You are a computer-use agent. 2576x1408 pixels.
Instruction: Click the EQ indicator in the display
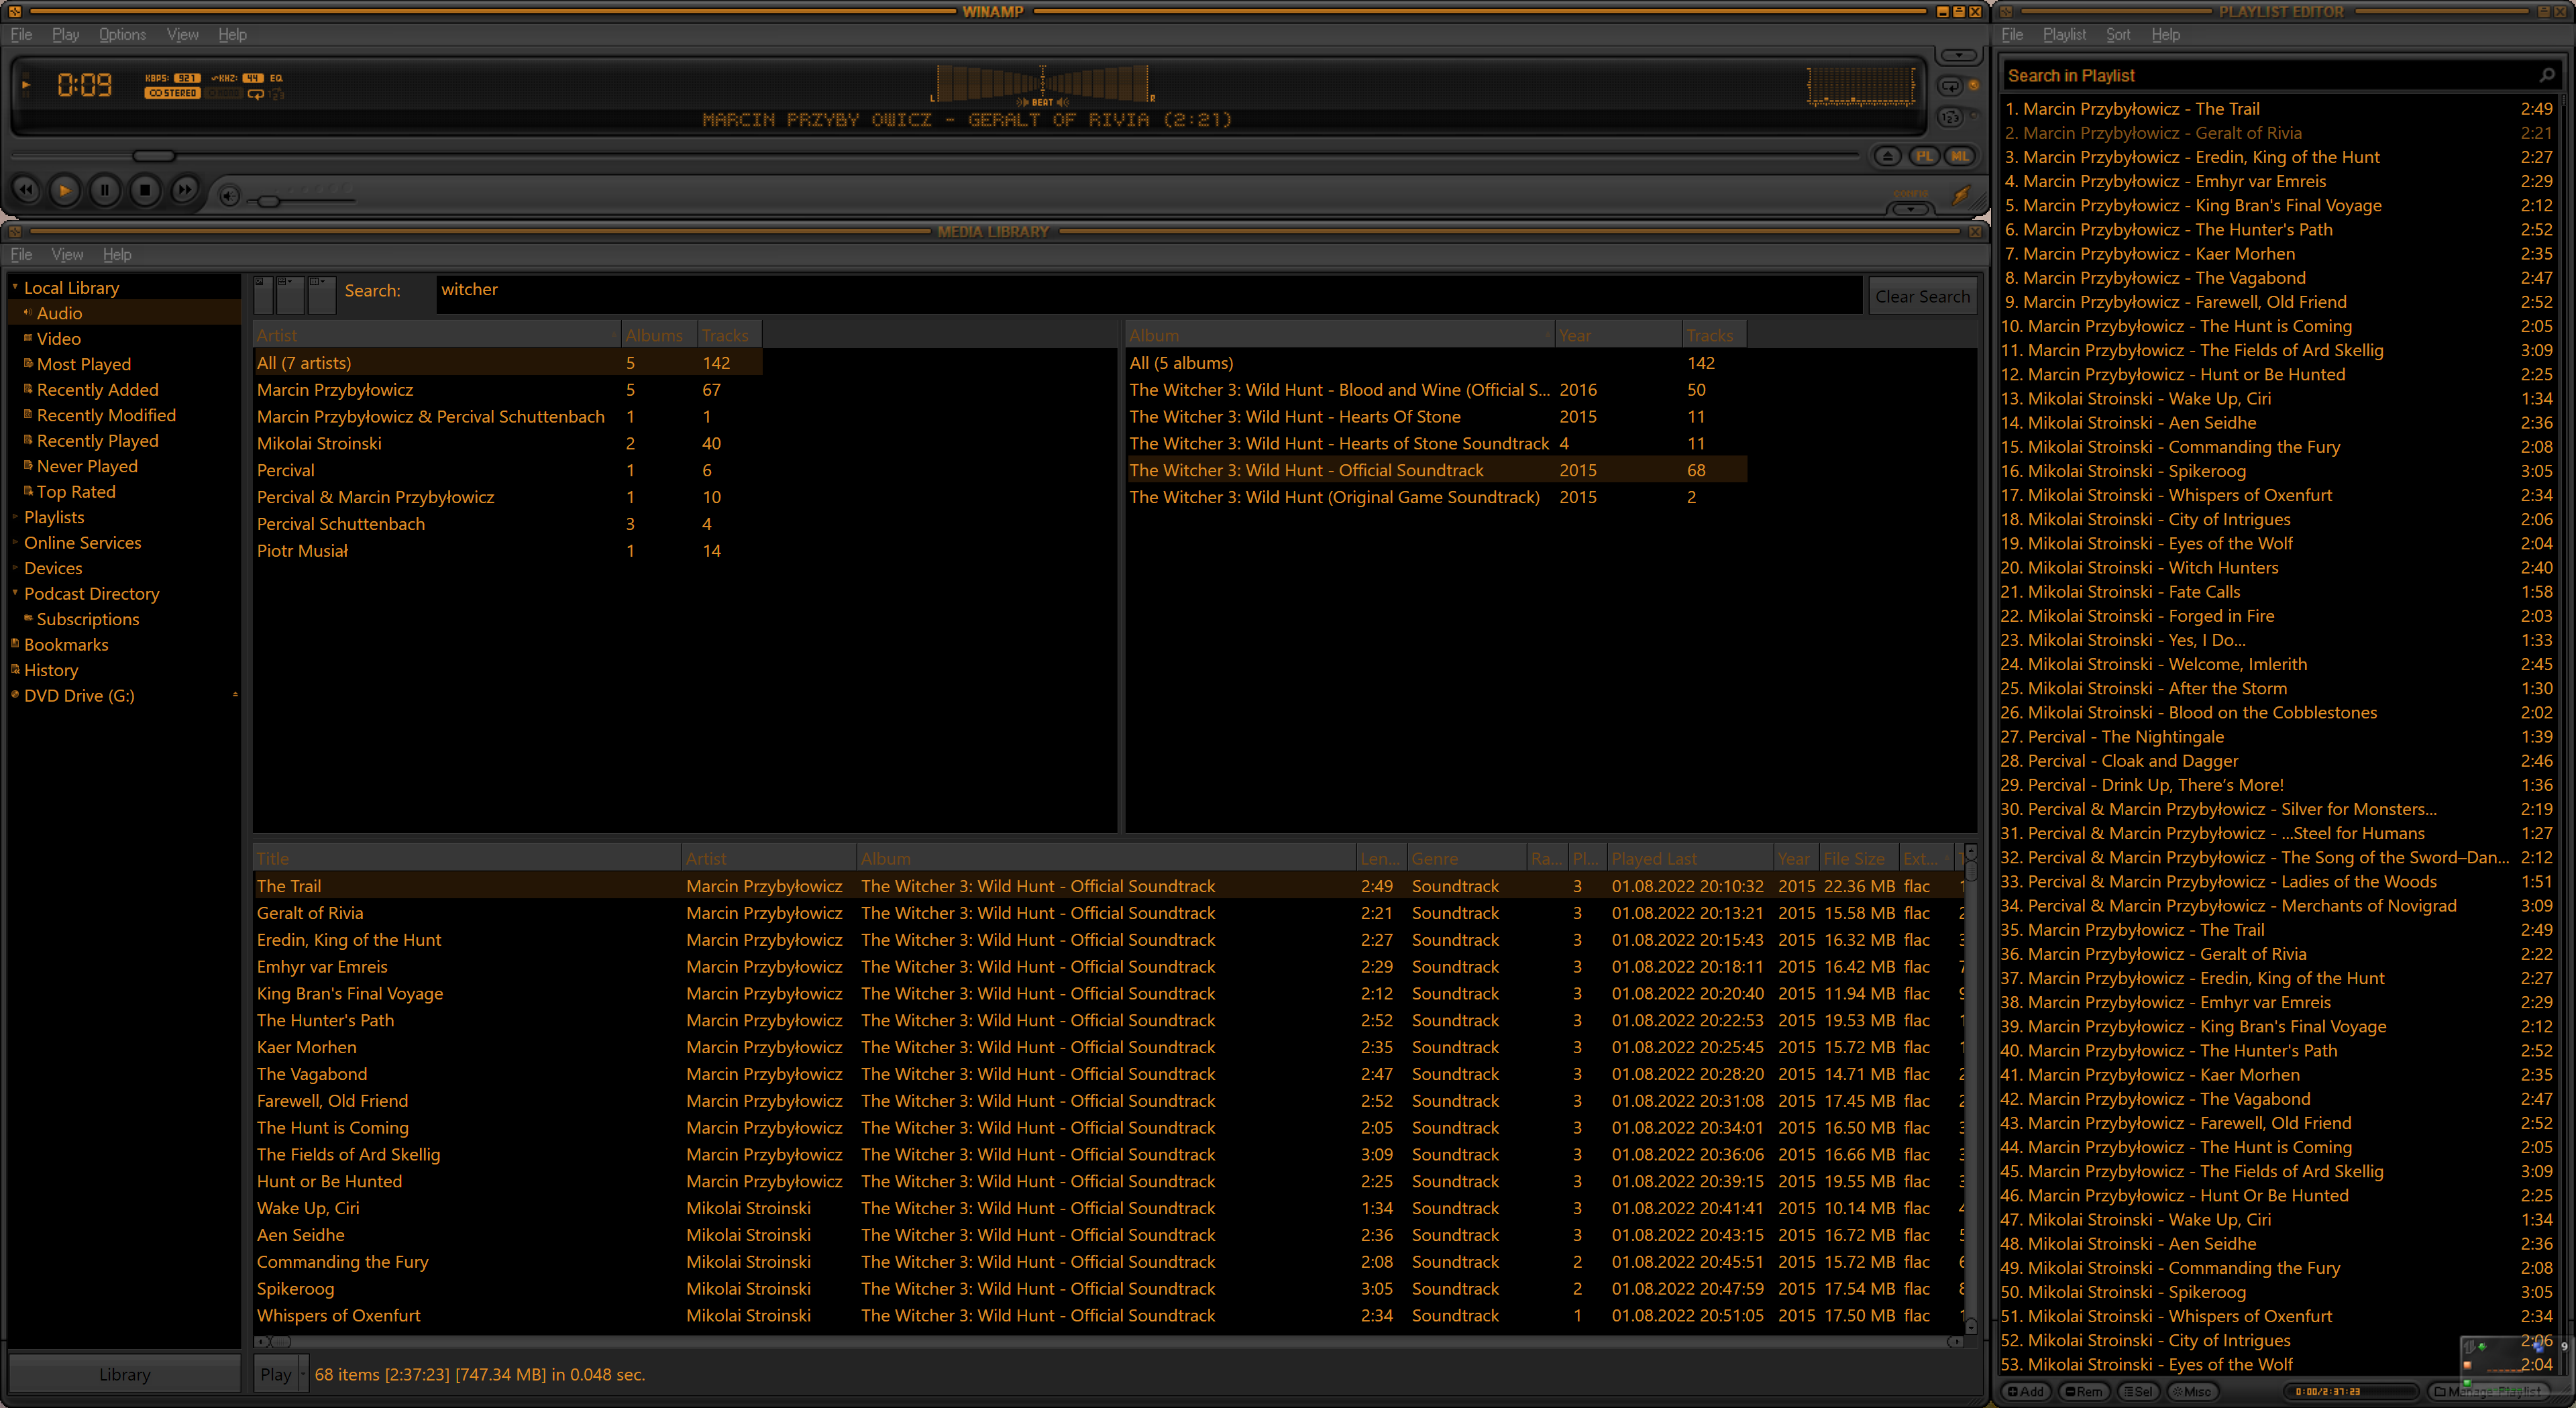click(276, 78)
